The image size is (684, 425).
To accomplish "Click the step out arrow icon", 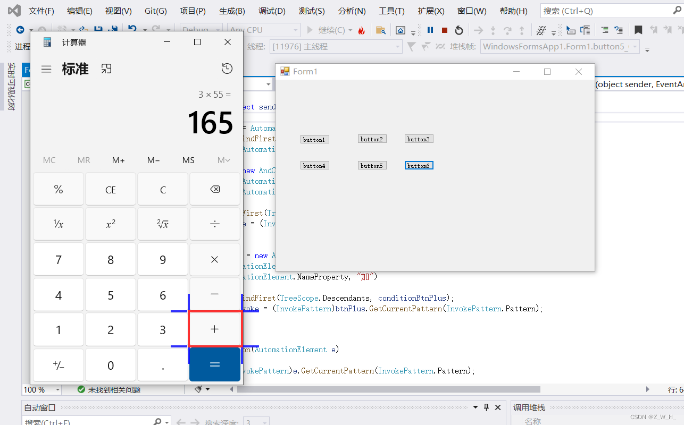I will click(x=522, y=30).
